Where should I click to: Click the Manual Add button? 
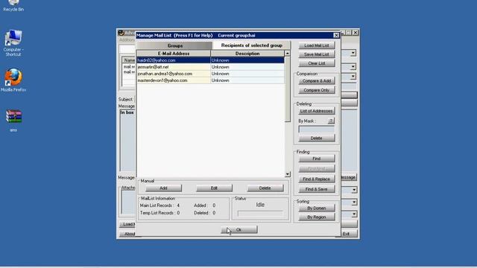point(163,188)
